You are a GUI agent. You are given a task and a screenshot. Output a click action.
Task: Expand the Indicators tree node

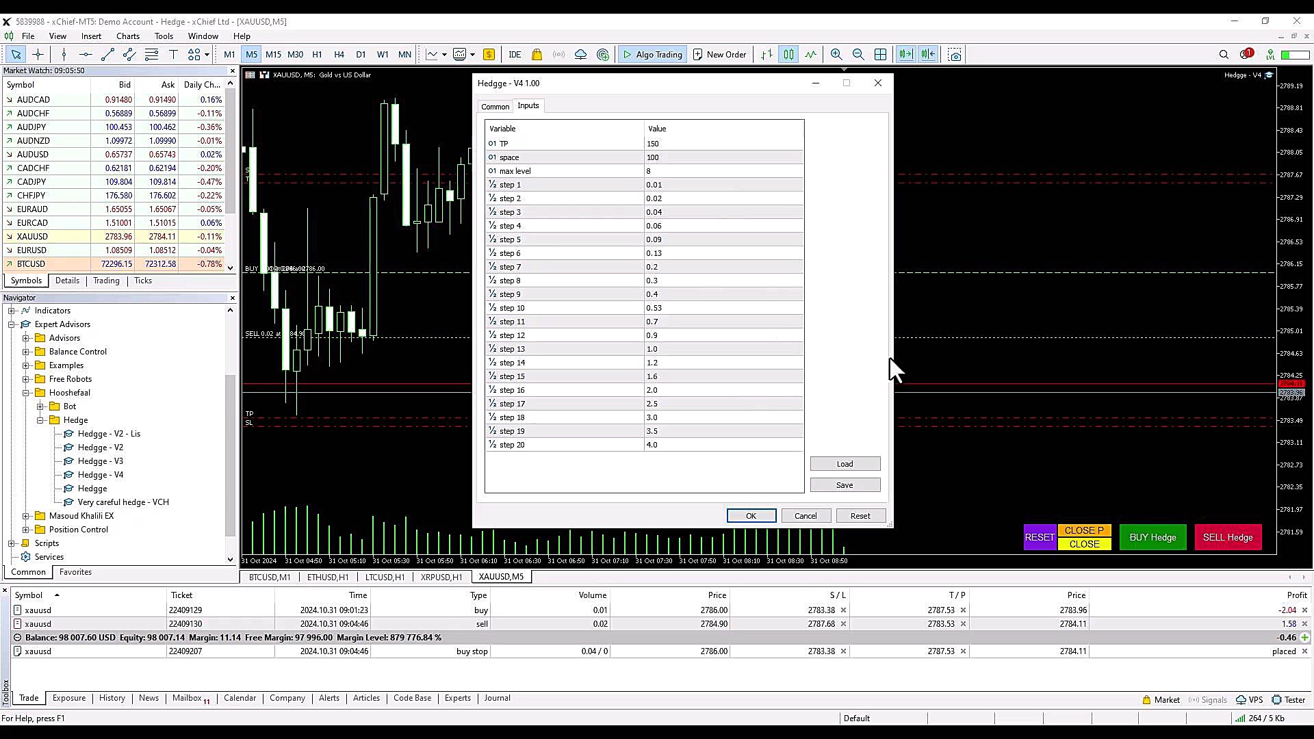[12, 311]
